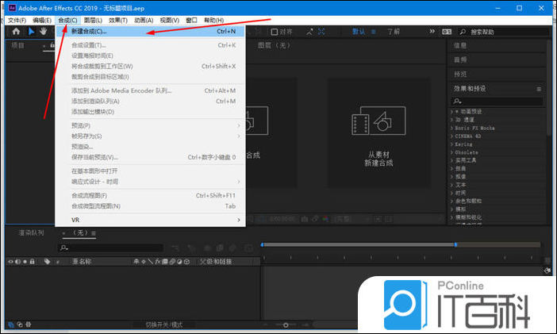
Task: Click the composition mini-flowchart icon in timeline
Action: click(176, 248)
